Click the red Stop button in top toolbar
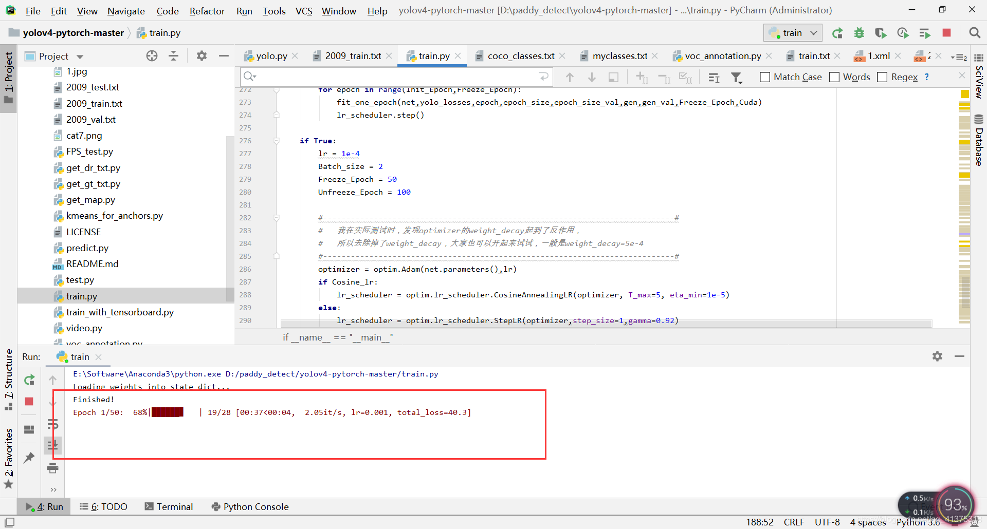 click(946, 33)
